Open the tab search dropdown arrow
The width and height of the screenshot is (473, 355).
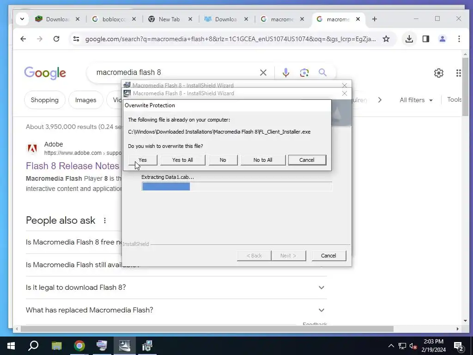point(22,19)
